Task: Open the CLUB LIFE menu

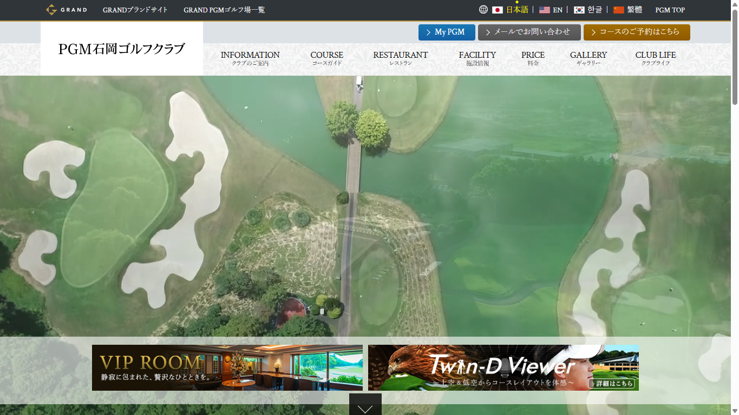Action: tap(656, 58)
